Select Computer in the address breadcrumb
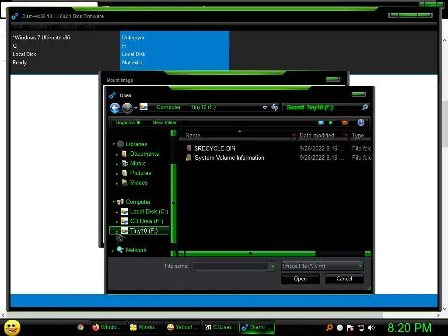 point(168,107)
